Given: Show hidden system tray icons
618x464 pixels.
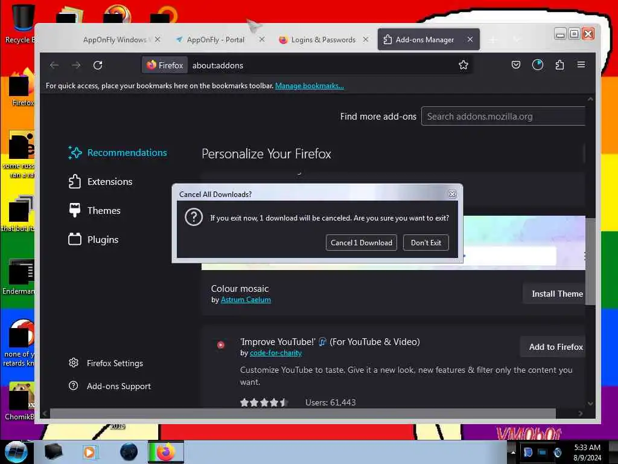Looking at the screenshot, I should (x=513, y=452).
